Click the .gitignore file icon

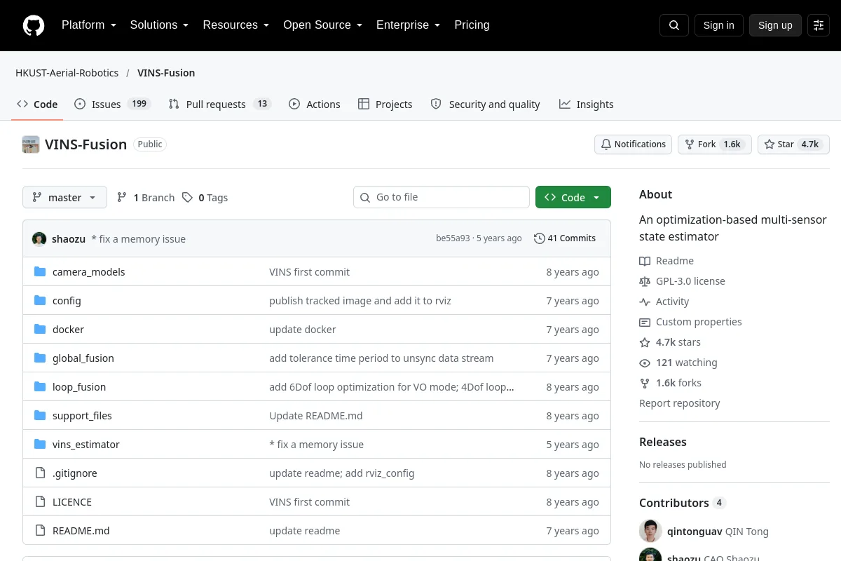tap(40, 473)
